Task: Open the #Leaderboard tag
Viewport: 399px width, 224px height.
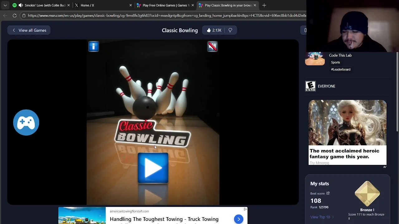Action: [341, 69]
